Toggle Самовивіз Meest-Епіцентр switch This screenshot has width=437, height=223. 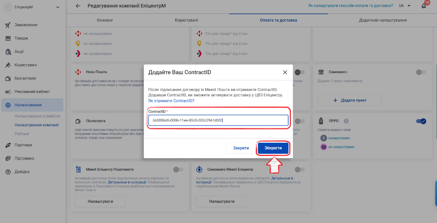(300, 169)
